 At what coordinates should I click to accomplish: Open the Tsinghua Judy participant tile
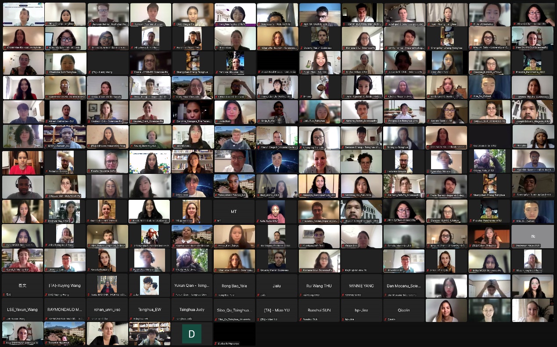(191, 310)
